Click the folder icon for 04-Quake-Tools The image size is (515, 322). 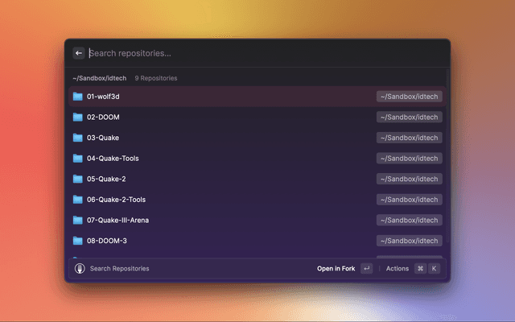78,159
